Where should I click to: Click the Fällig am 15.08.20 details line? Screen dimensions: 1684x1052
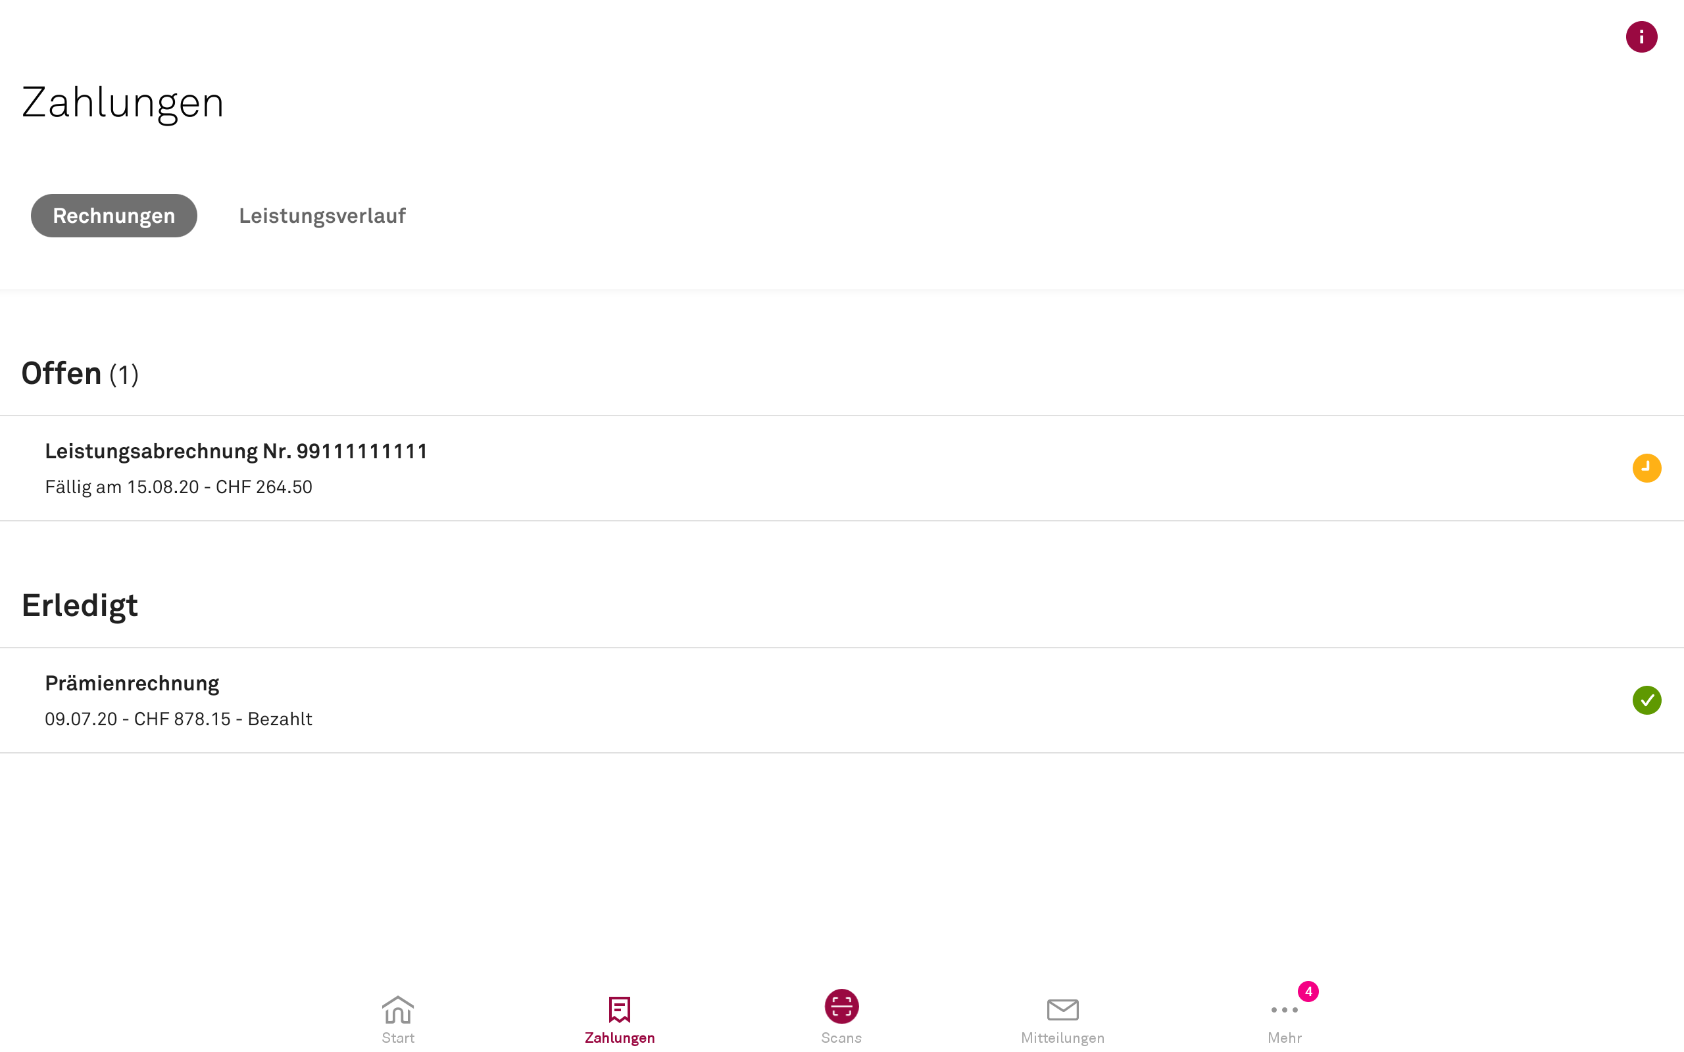click(x=179, y=487)
